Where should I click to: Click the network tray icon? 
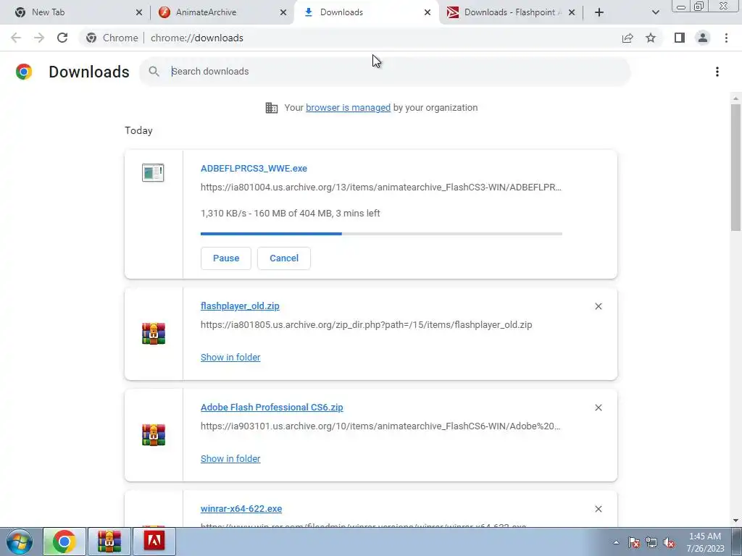(x=651, y=542)
